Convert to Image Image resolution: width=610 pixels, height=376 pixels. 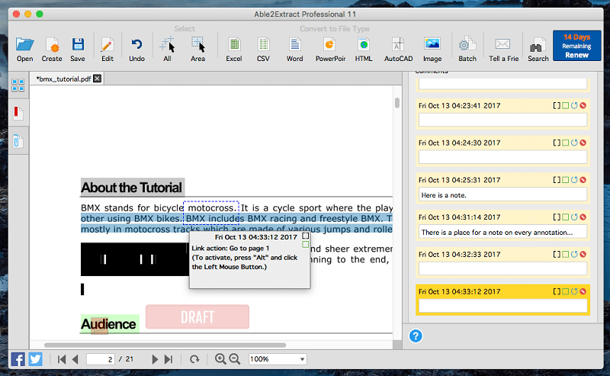click(432, 50)
